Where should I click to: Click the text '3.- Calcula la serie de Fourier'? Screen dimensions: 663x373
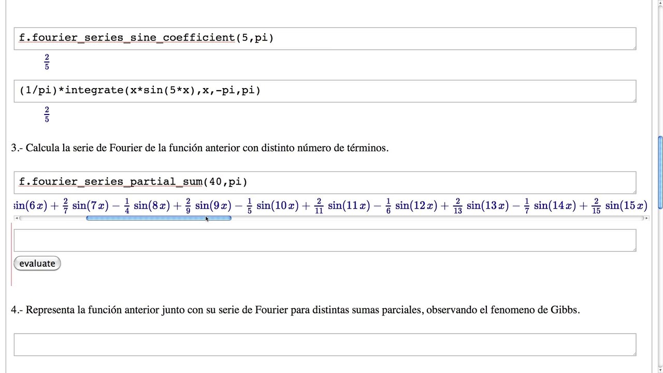tap(77, 148)
